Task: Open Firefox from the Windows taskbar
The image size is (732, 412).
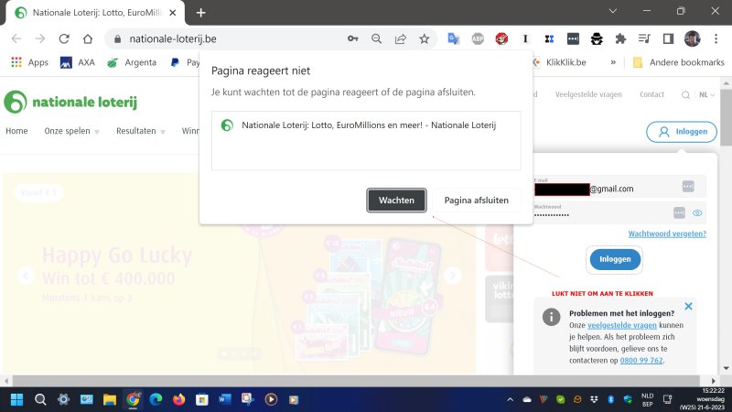Action: 178,399
